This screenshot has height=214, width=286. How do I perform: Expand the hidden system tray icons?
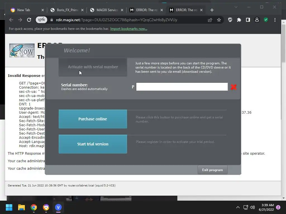(x=238, y=207)
